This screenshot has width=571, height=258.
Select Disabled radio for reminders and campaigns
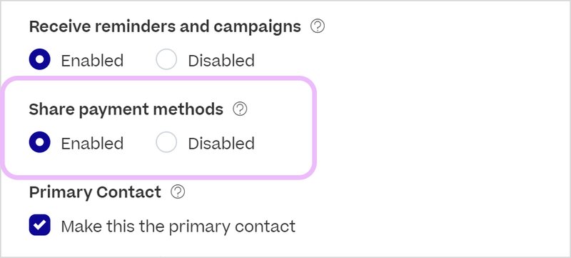(166, 59)
